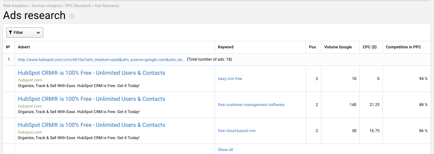434x154 pixels.
Task: Click the help question-mark icon beside Ads research
Action: tap(72, 16)
